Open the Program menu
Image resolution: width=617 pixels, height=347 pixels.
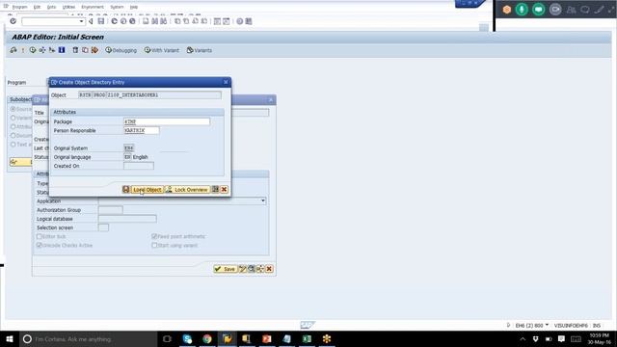coord(19,7)
